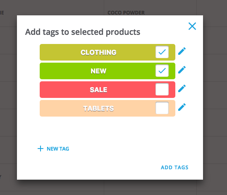The image size is (227, 195).
Task: Click the pencil icon beside the SALE tag
Action: [182, 88]
